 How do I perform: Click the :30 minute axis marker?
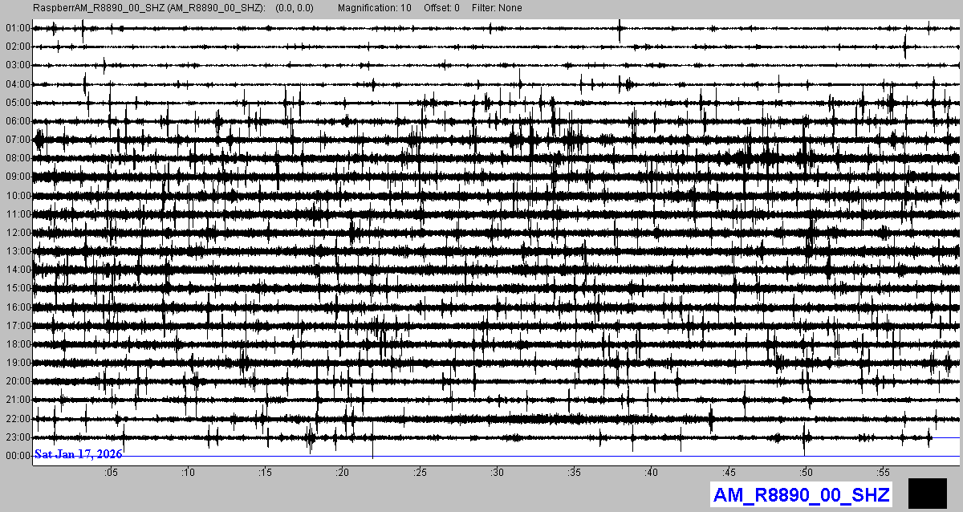[497, 472]
